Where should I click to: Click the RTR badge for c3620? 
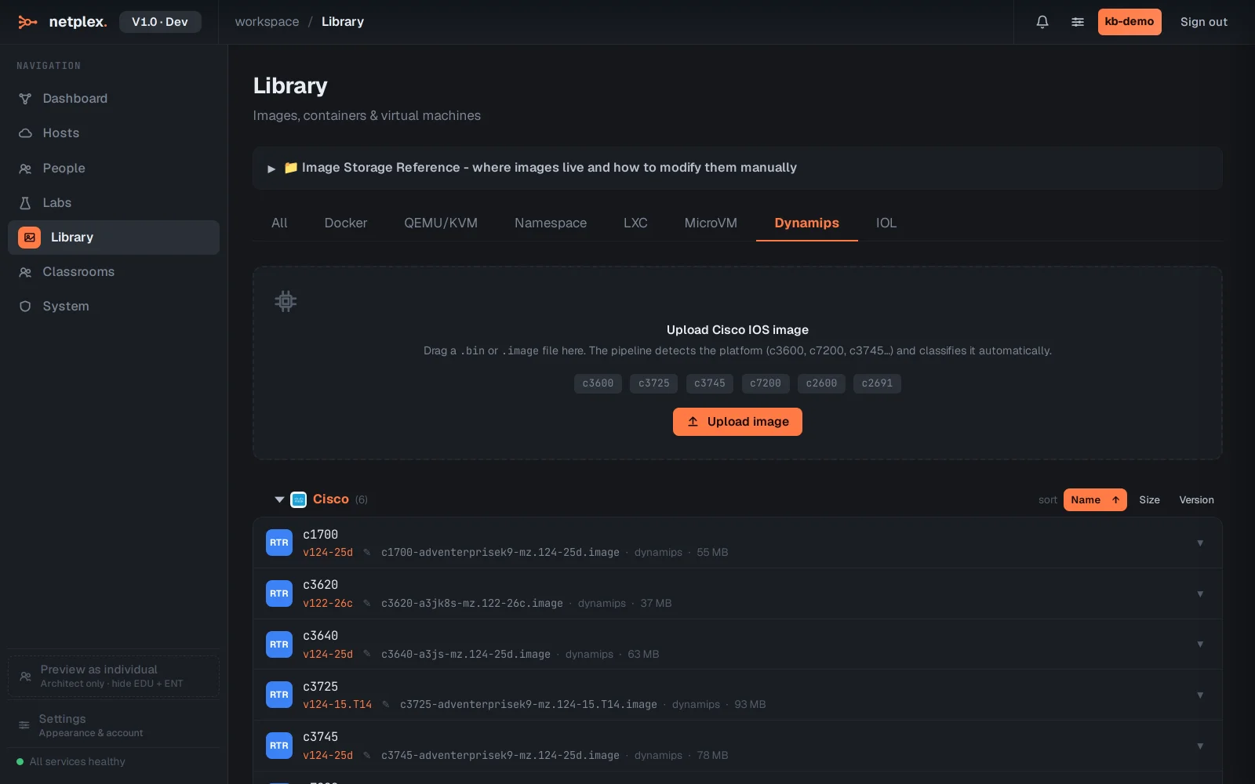pos(279,593)
